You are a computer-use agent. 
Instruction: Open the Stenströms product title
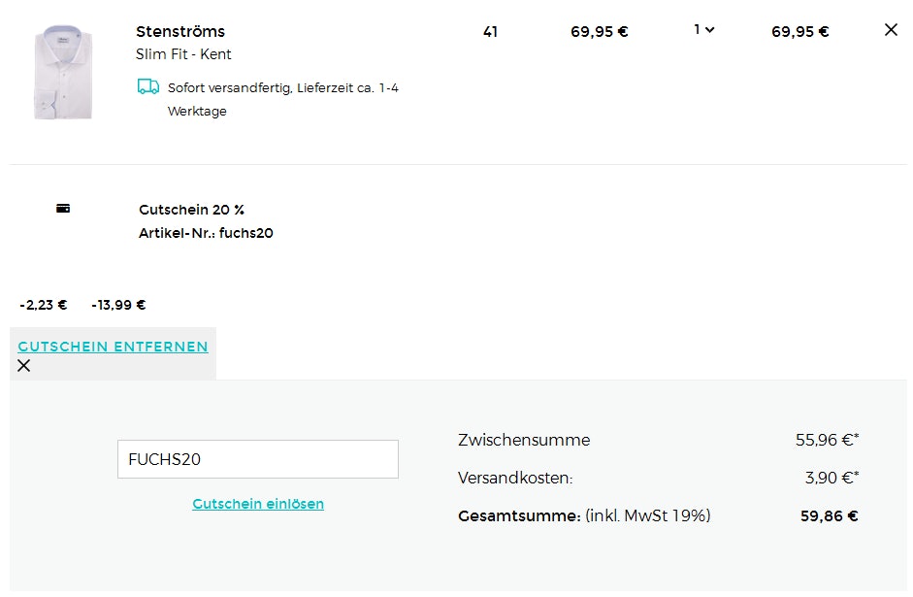point(180,32)
